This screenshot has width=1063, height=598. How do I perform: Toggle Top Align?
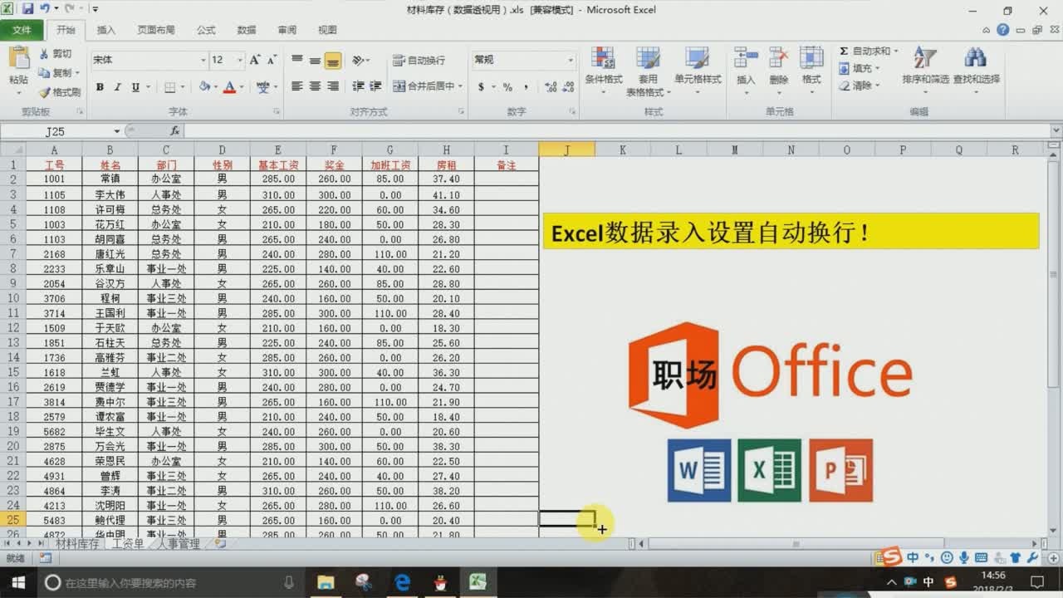pos(297,61)
